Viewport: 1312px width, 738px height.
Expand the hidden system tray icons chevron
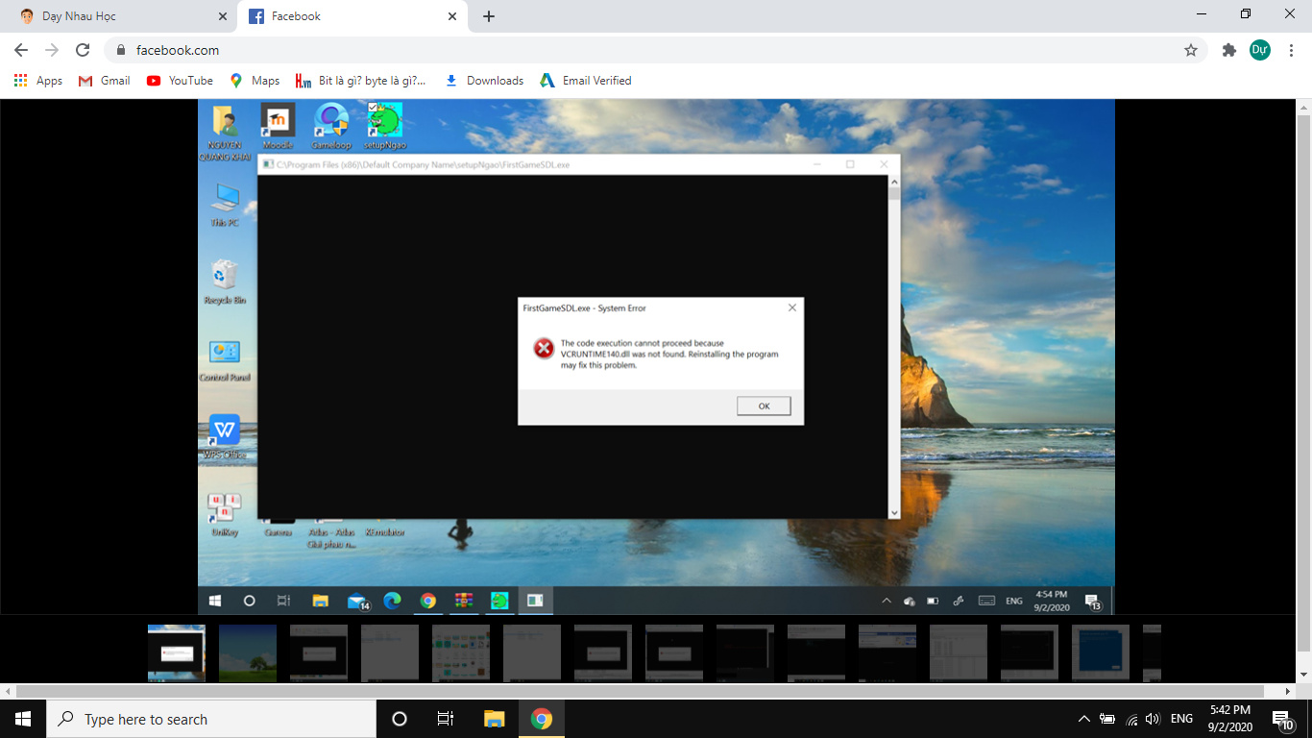tap(1083, 719)
